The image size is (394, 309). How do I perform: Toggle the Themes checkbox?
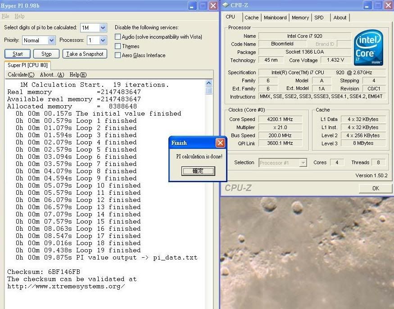click(118, 46)
